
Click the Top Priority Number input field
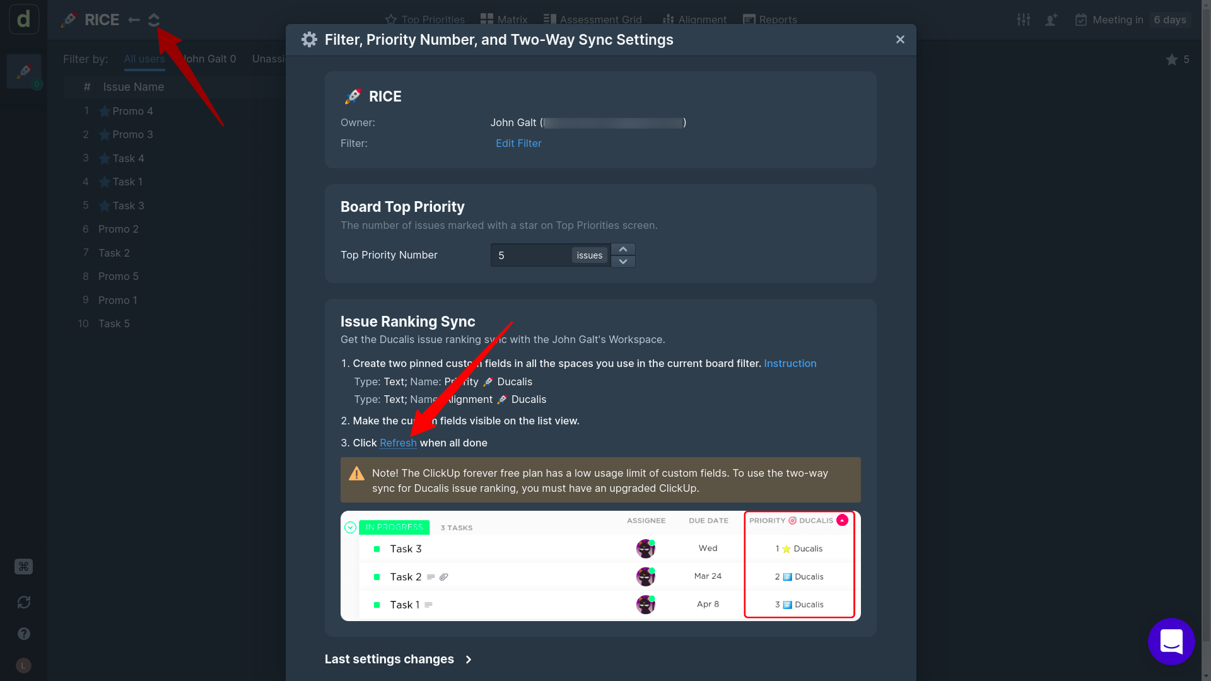coord(532,255)
